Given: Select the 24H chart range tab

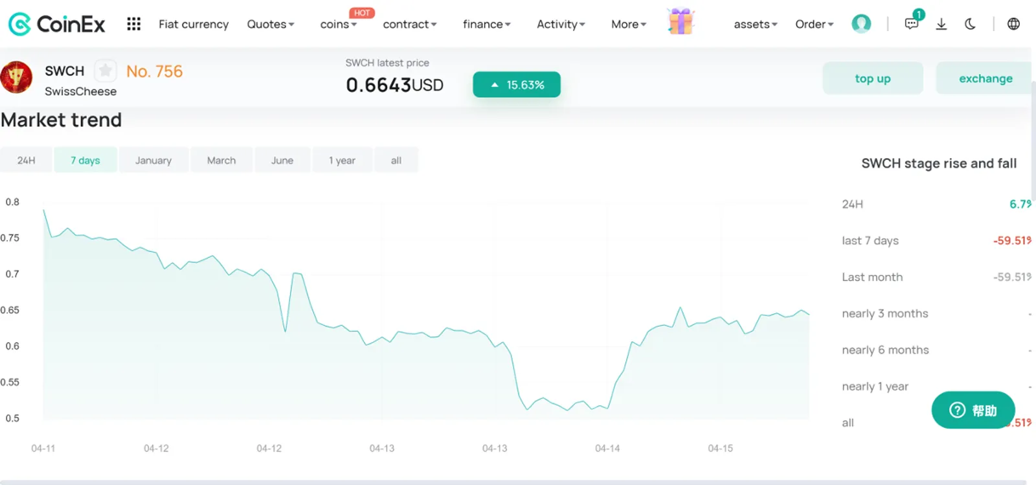Looking at the screenshot, I should point(26,160).
